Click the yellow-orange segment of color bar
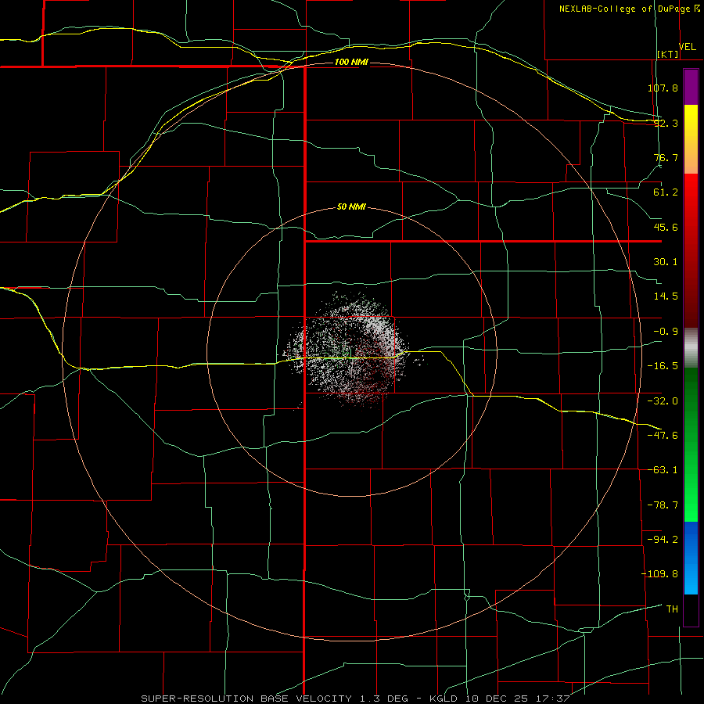 click(691, 139)
